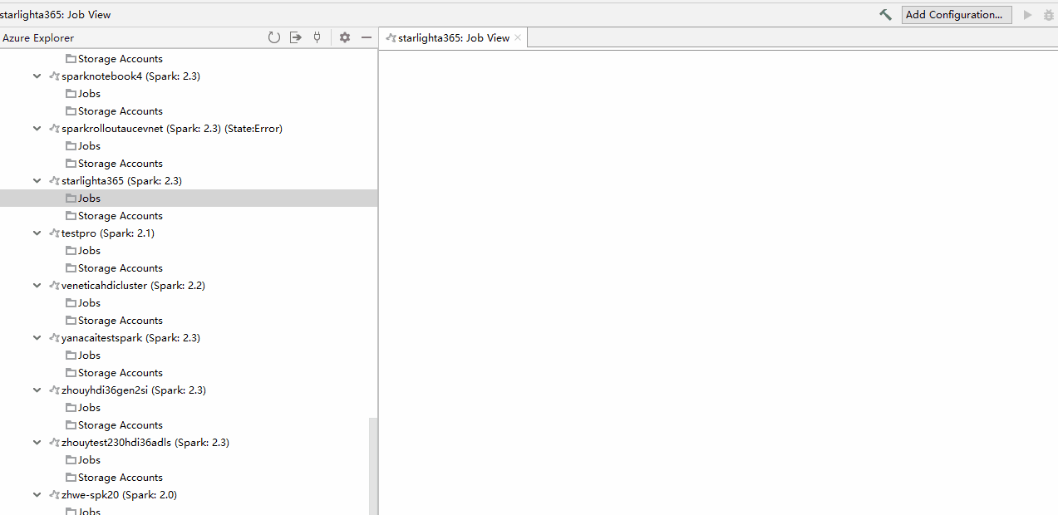This screenshot has height=515, width=1058.
Task: Collapse the starlighta365 cluster node
Action: point(37,180)
